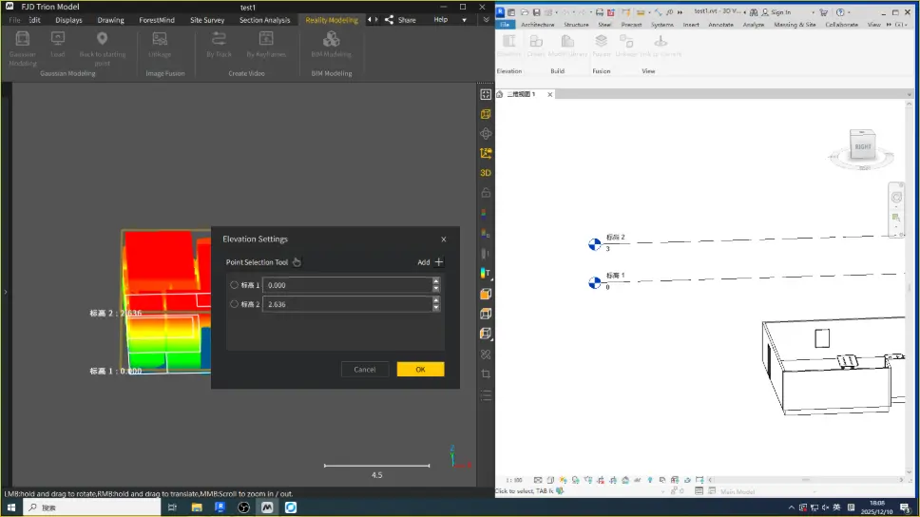920x517 pixels.
Task: Click the Back to starting point icon
Action: tap(102, 39)
